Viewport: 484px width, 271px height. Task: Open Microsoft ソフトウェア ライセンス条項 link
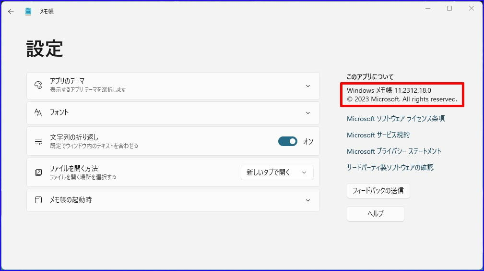coord(396,119)
